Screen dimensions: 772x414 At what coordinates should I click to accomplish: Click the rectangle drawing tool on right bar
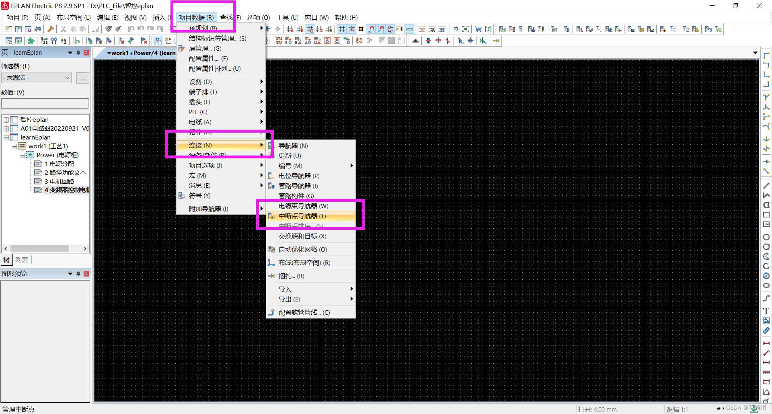766,215
